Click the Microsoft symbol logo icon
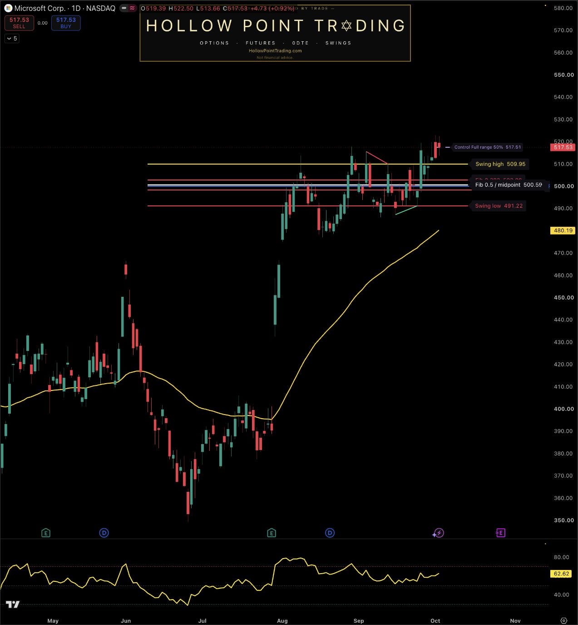The image size is (578, 625). point(8,8)
